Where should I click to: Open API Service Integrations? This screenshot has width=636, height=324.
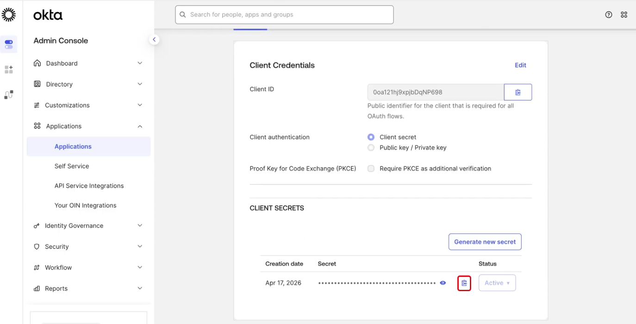(89, 186)
